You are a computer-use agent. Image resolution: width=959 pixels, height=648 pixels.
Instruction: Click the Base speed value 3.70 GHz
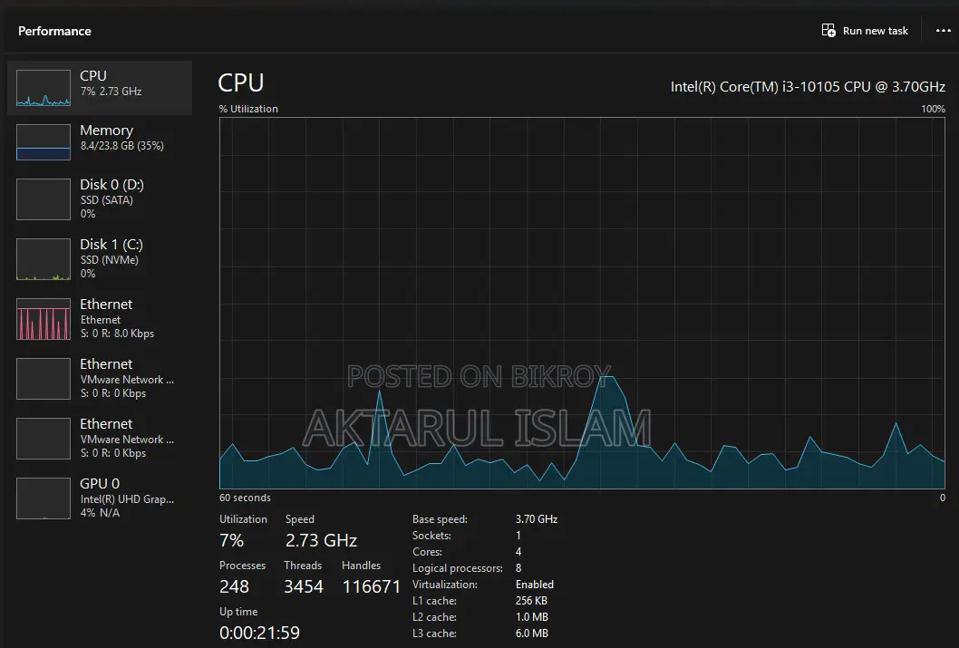click(x=537, y=519)
